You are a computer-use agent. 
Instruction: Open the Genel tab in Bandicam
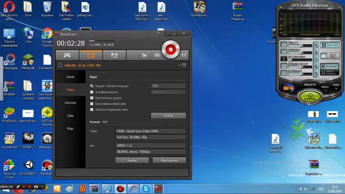pos(71,77)
